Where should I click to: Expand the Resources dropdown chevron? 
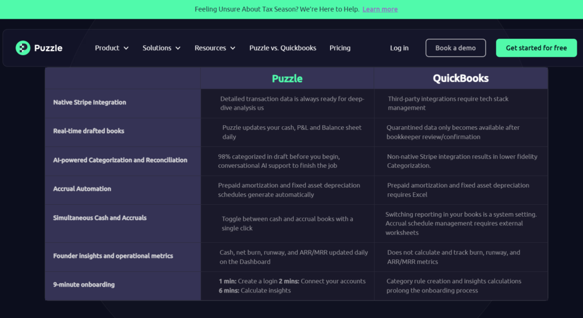(x=233, y=48)
